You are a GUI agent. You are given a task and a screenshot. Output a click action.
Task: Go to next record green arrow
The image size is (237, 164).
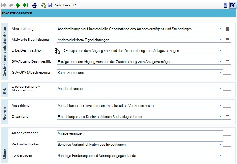pyautogui.click(x=18, y=5)
